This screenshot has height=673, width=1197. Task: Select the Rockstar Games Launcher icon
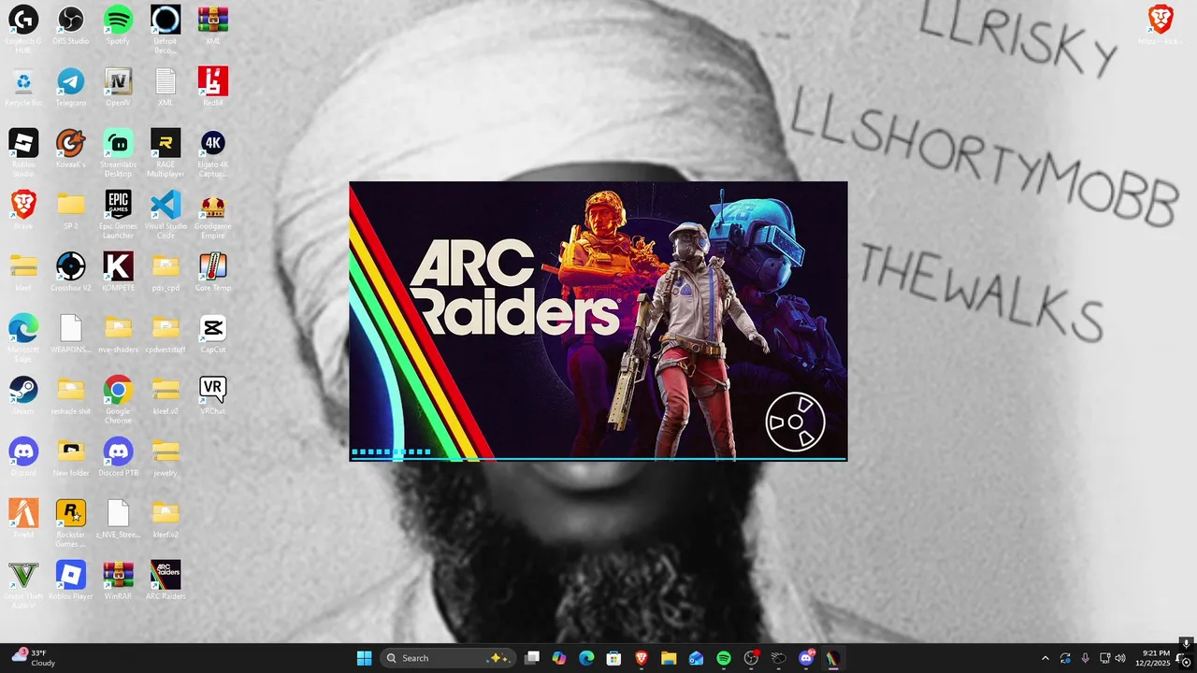[71, 522]
